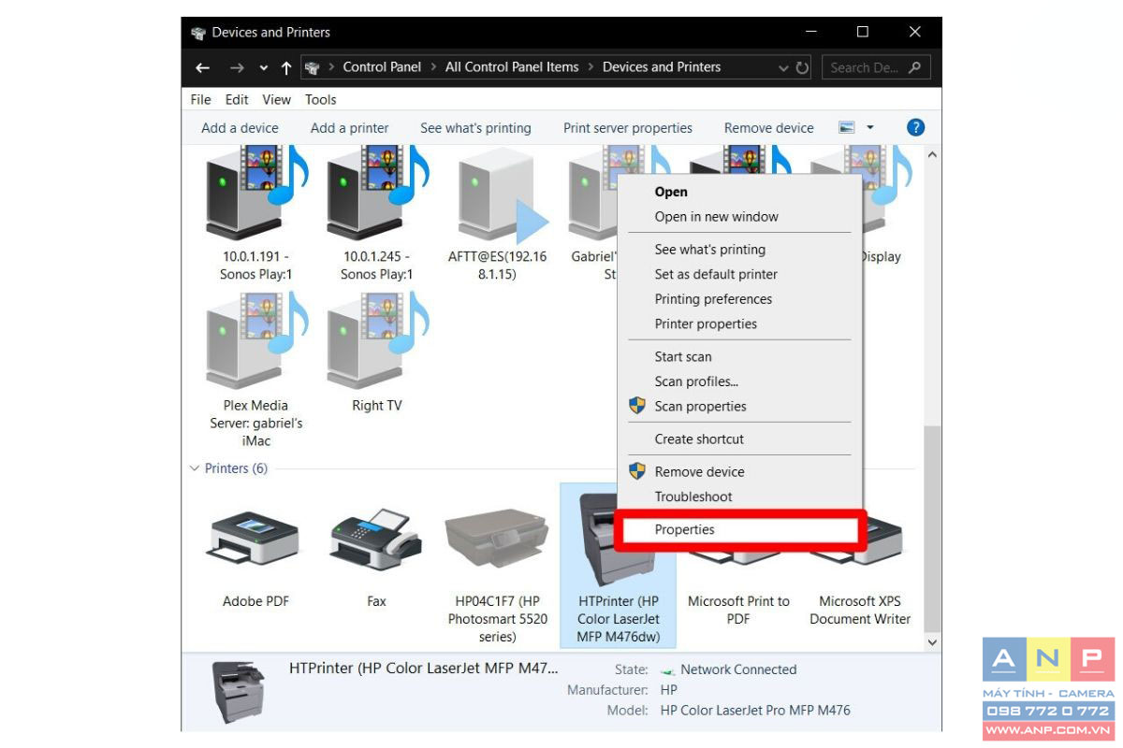Collapse the Printers (6) group

click(x=195, y=468)
